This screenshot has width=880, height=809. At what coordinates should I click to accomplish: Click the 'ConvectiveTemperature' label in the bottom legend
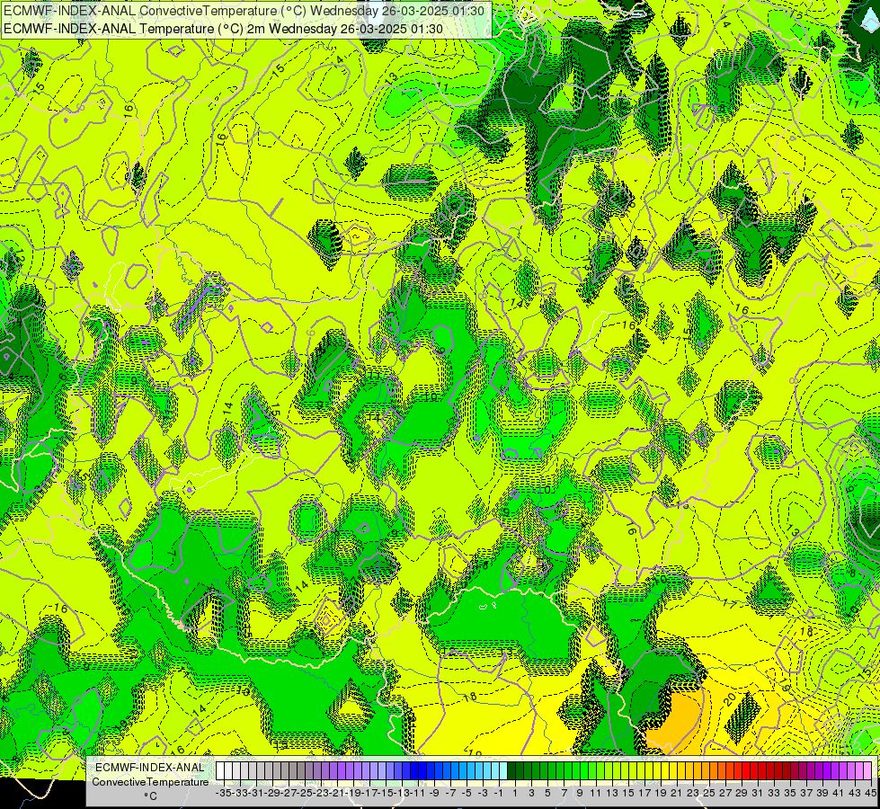coord(150,781)
